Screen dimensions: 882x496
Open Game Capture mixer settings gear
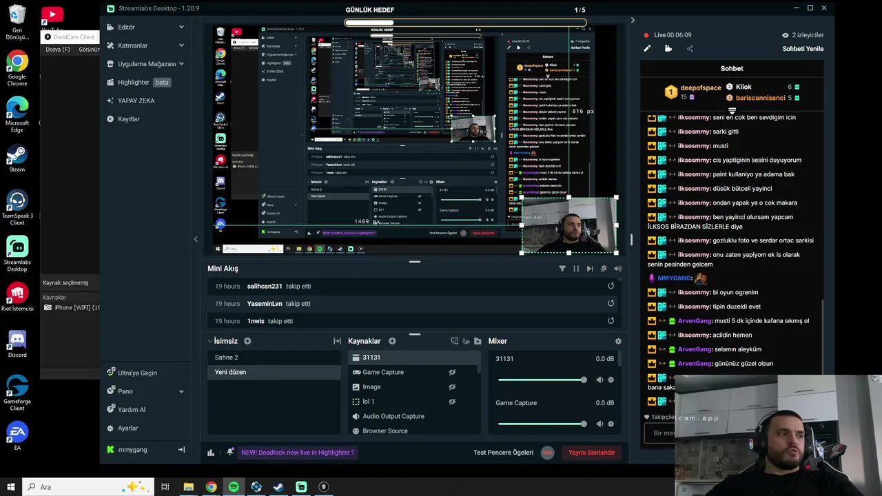coord(611,424)
